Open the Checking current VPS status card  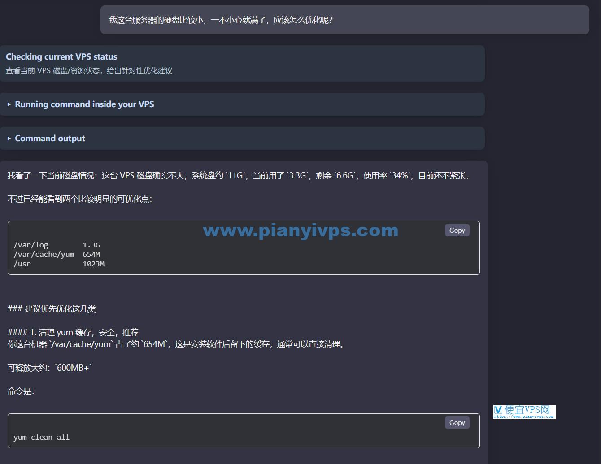[x=242, y=63]
